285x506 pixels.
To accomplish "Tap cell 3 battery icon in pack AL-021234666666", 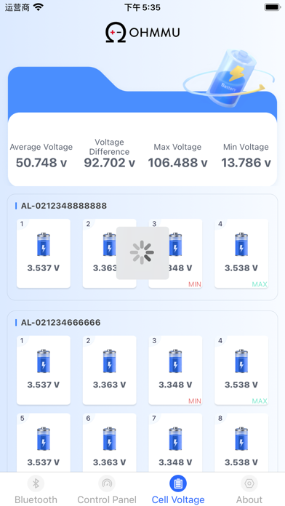I will [x=175, y=361].
